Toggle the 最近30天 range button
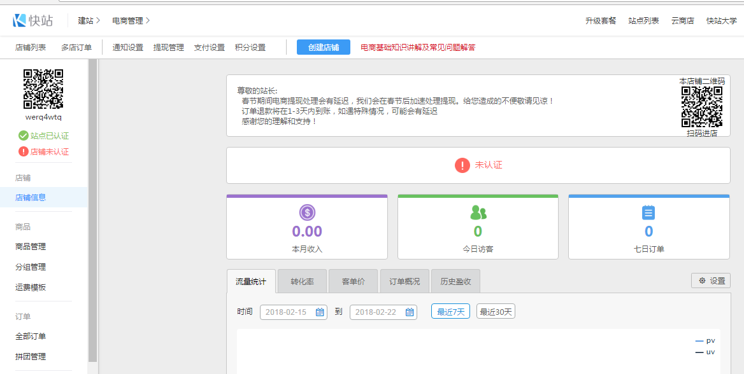 point(496,312)
